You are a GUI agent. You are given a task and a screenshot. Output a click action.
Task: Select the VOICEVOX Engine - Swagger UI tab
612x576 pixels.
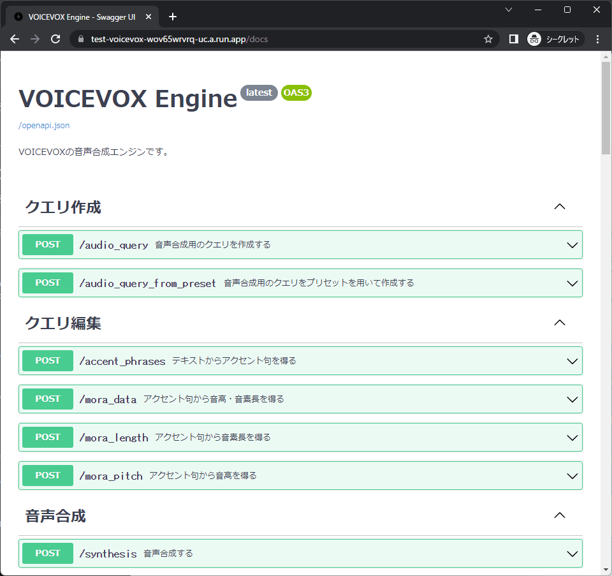pos(82,17)
